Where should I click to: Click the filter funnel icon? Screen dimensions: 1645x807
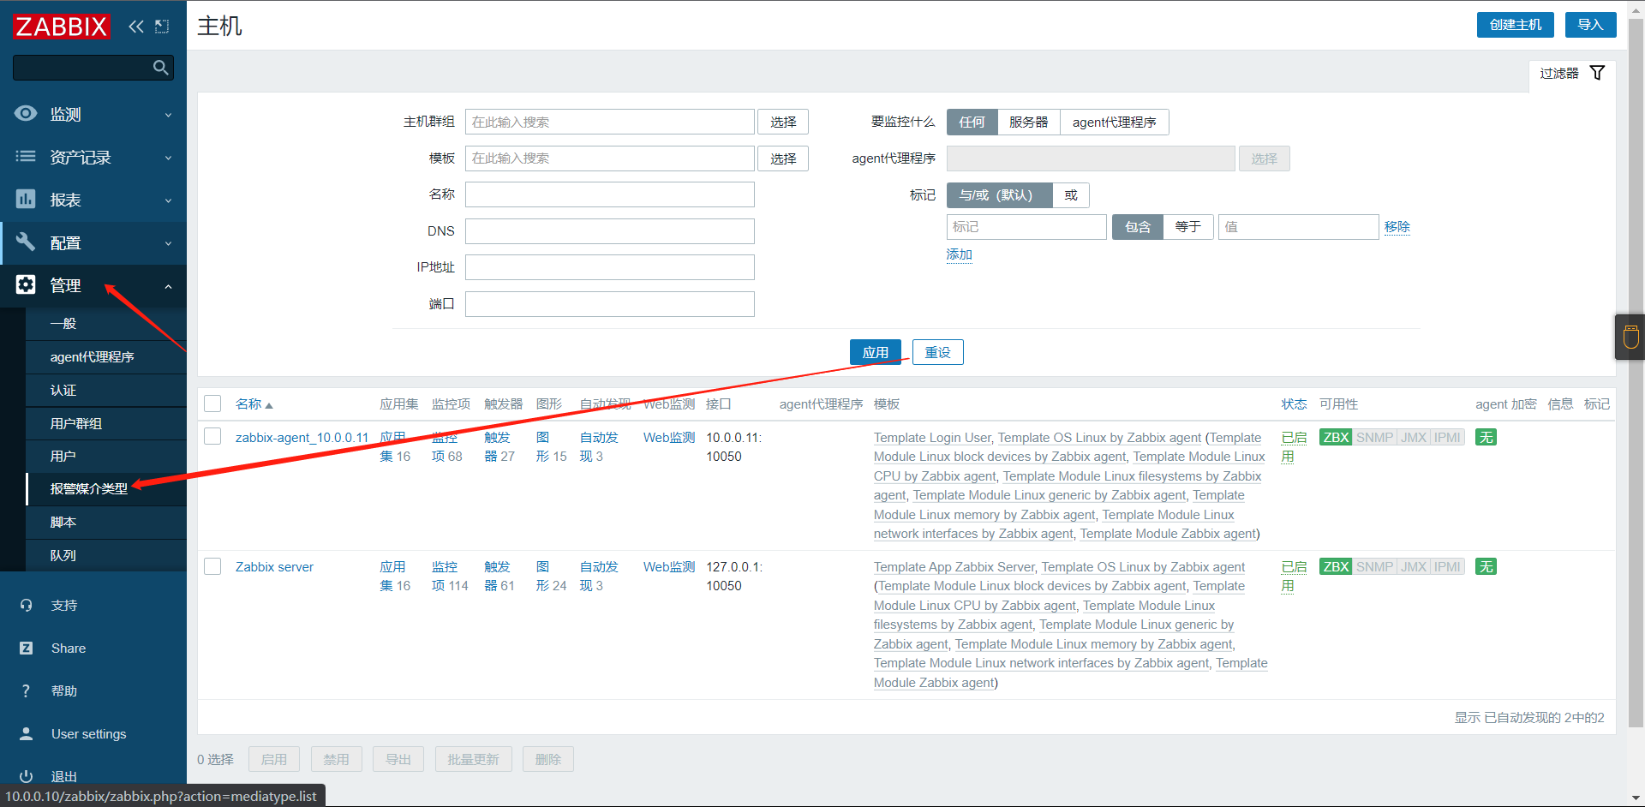pos(1597,73)
